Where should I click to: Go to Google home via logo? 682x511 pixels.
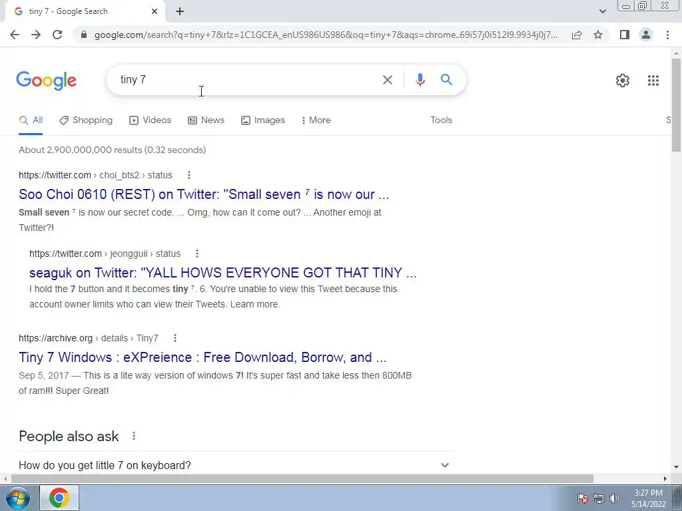[x=46, y=81]
